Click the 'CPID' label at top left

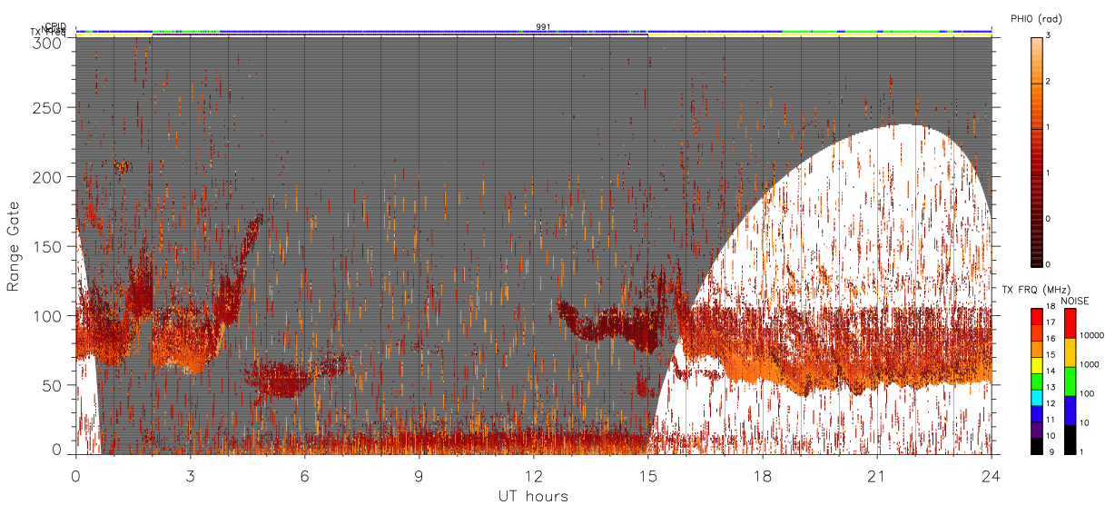pos(55,26)
